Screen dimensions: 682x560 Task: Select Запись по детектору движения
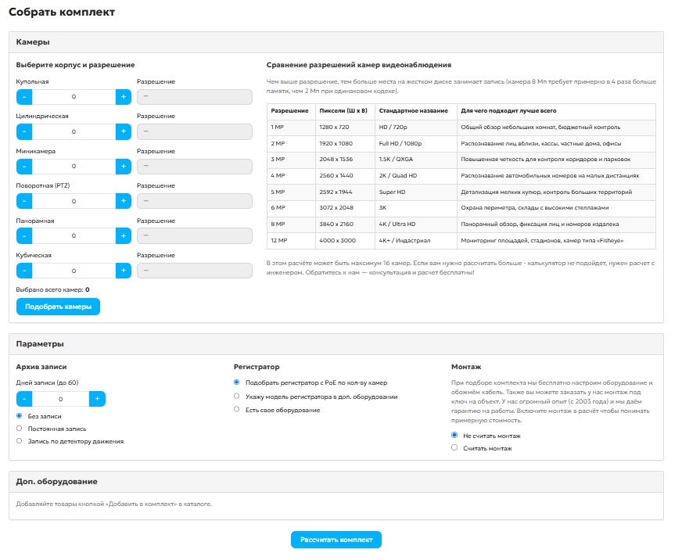click(x=19, y=441)
